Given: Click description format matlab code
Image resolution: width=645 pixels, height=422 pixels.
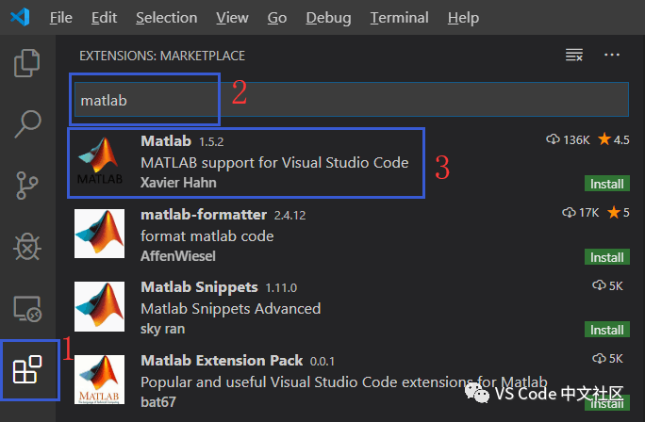Looking at the screenshot, I should click(x=207, y=236).
